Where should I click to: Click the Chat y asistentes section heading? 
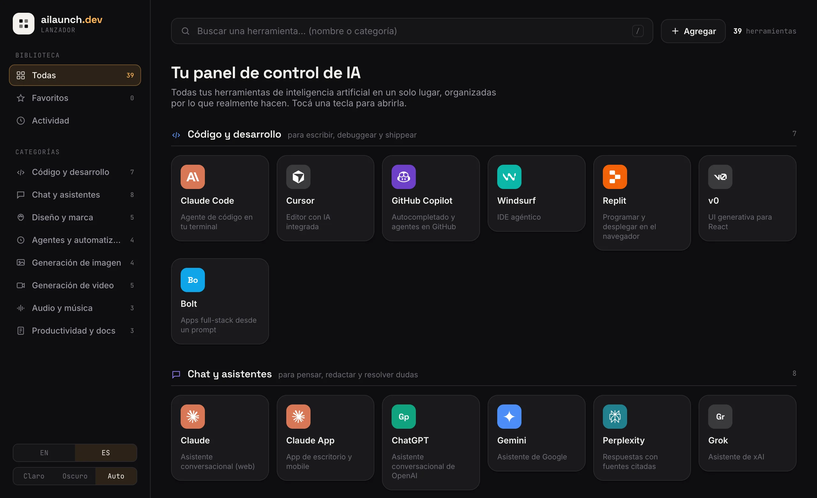pos(229,374)
